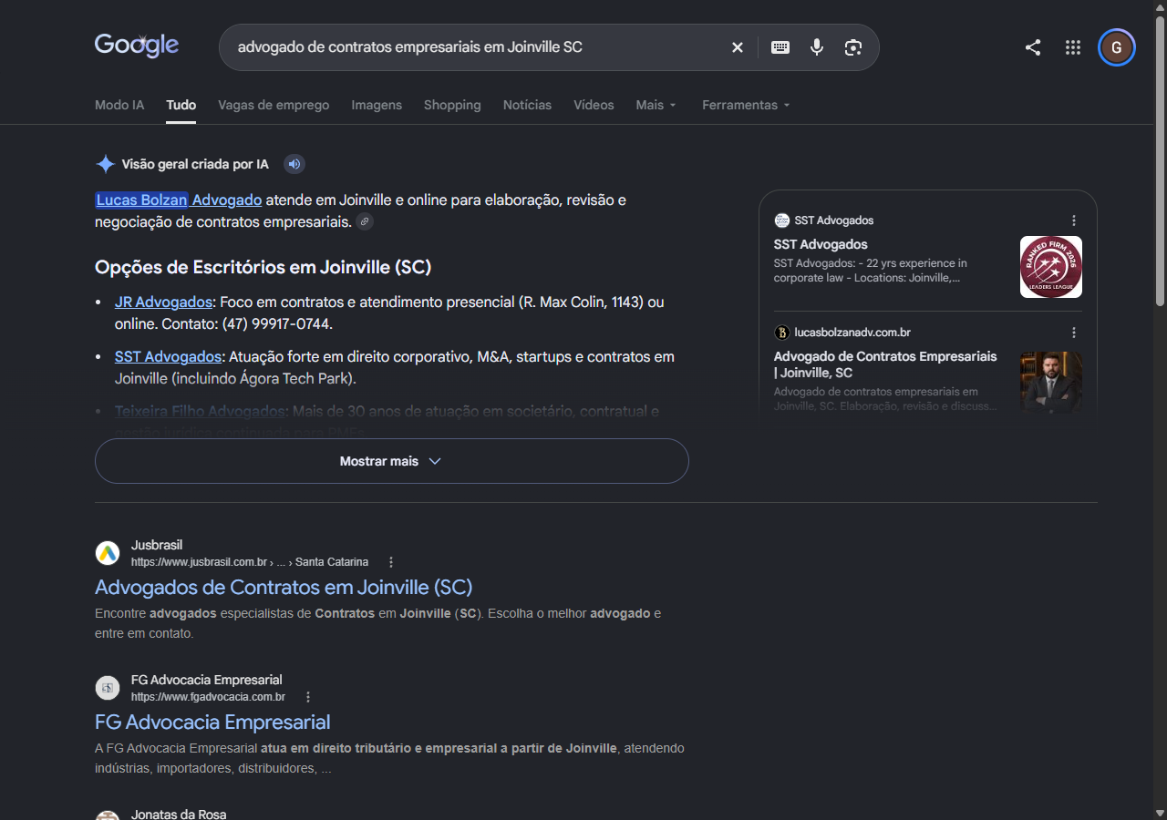
Task: Start voice search with the microphone icon
Action: tap(817, 47)
